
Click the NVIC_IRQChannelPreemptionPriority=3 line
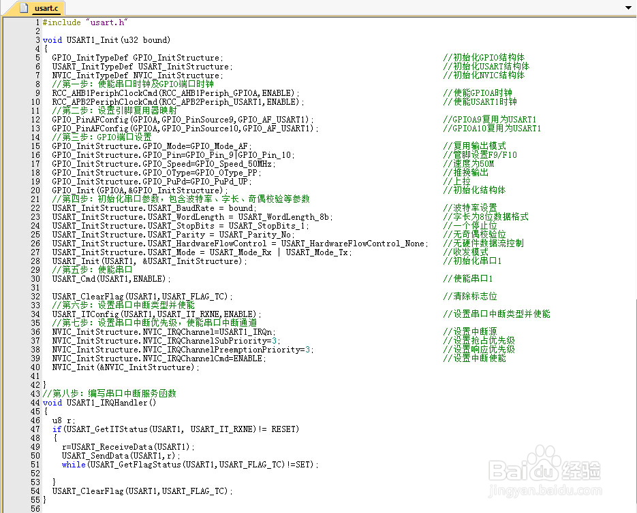183,350
